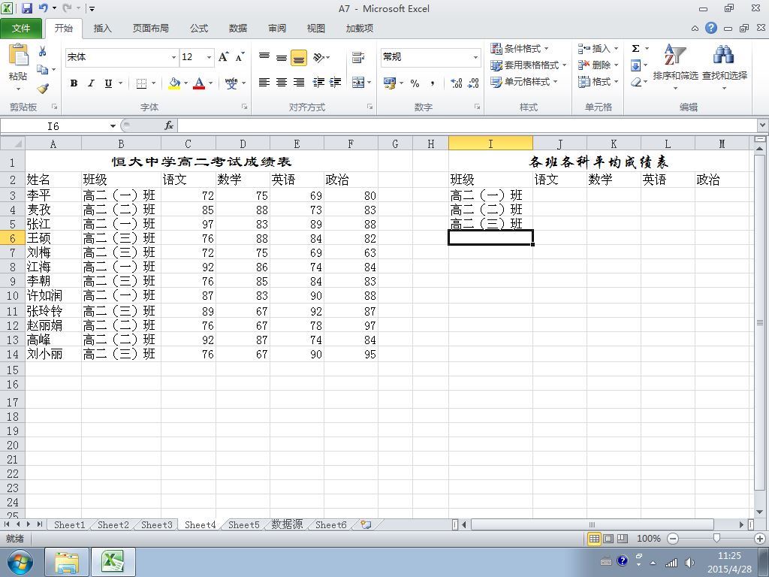Toggle center horizontal alignment

[x=282, y=83]
